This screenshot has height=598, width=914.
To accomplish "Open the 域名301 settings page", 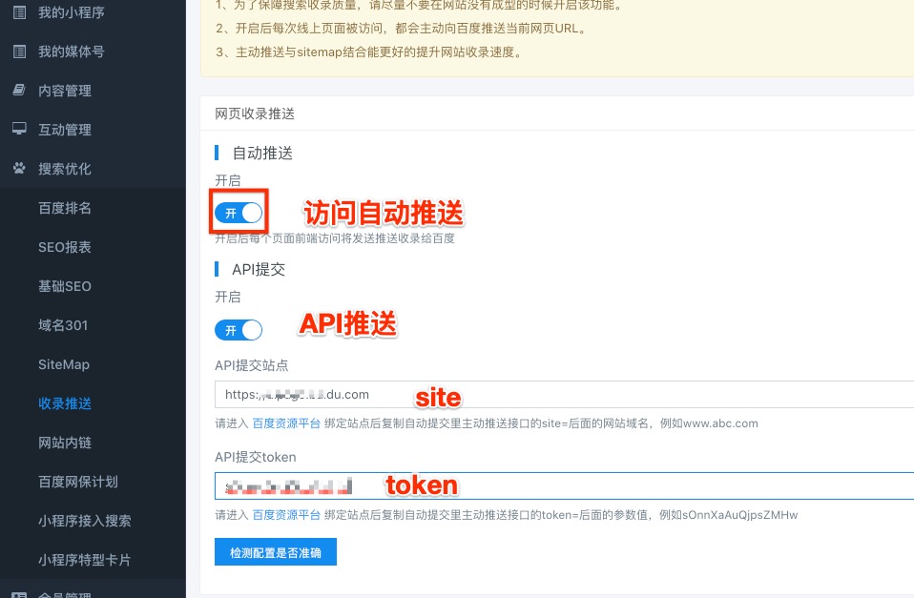I will click(63, 325).
